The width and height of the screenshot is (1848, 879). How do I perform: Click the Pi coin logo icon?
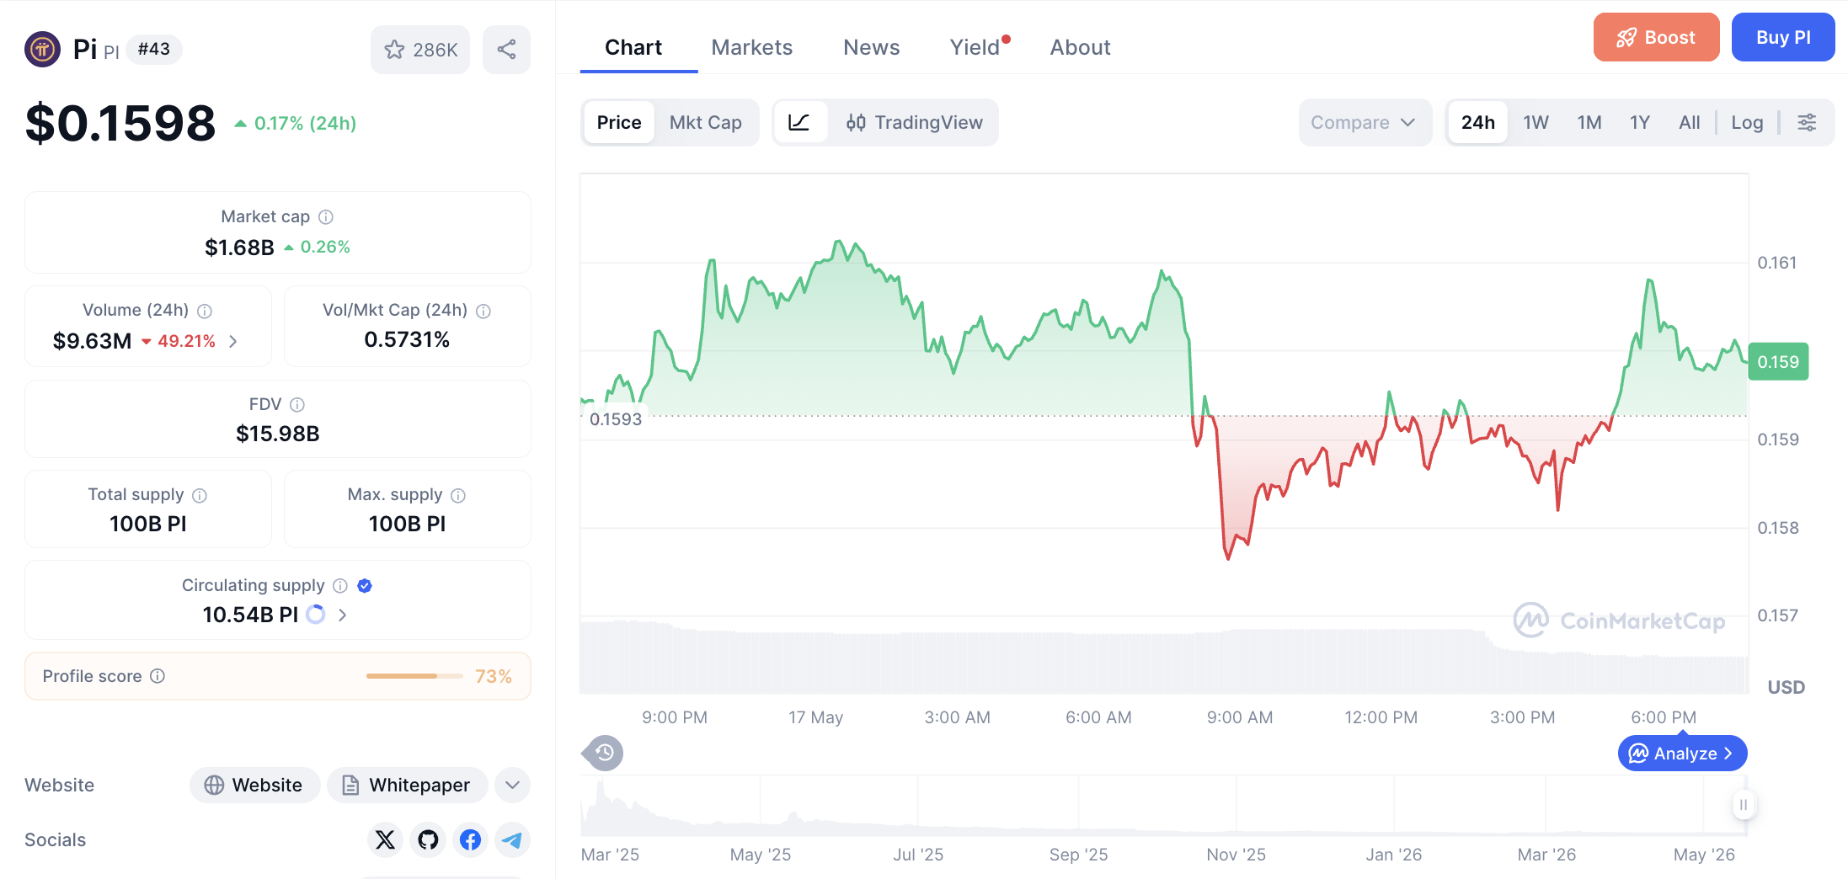coord(42,49)
